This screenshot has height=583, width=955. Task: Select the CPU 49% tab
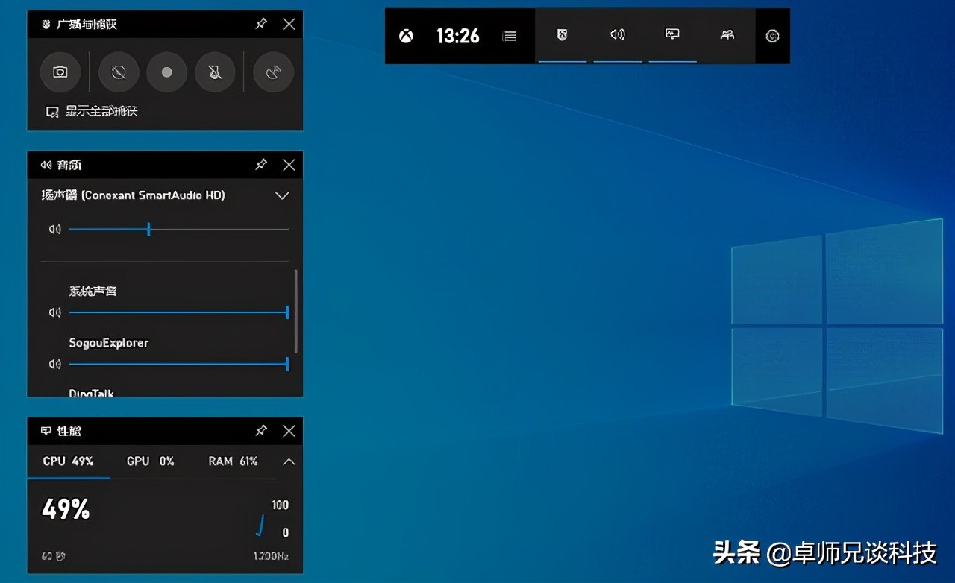click(x=68, y=461)
